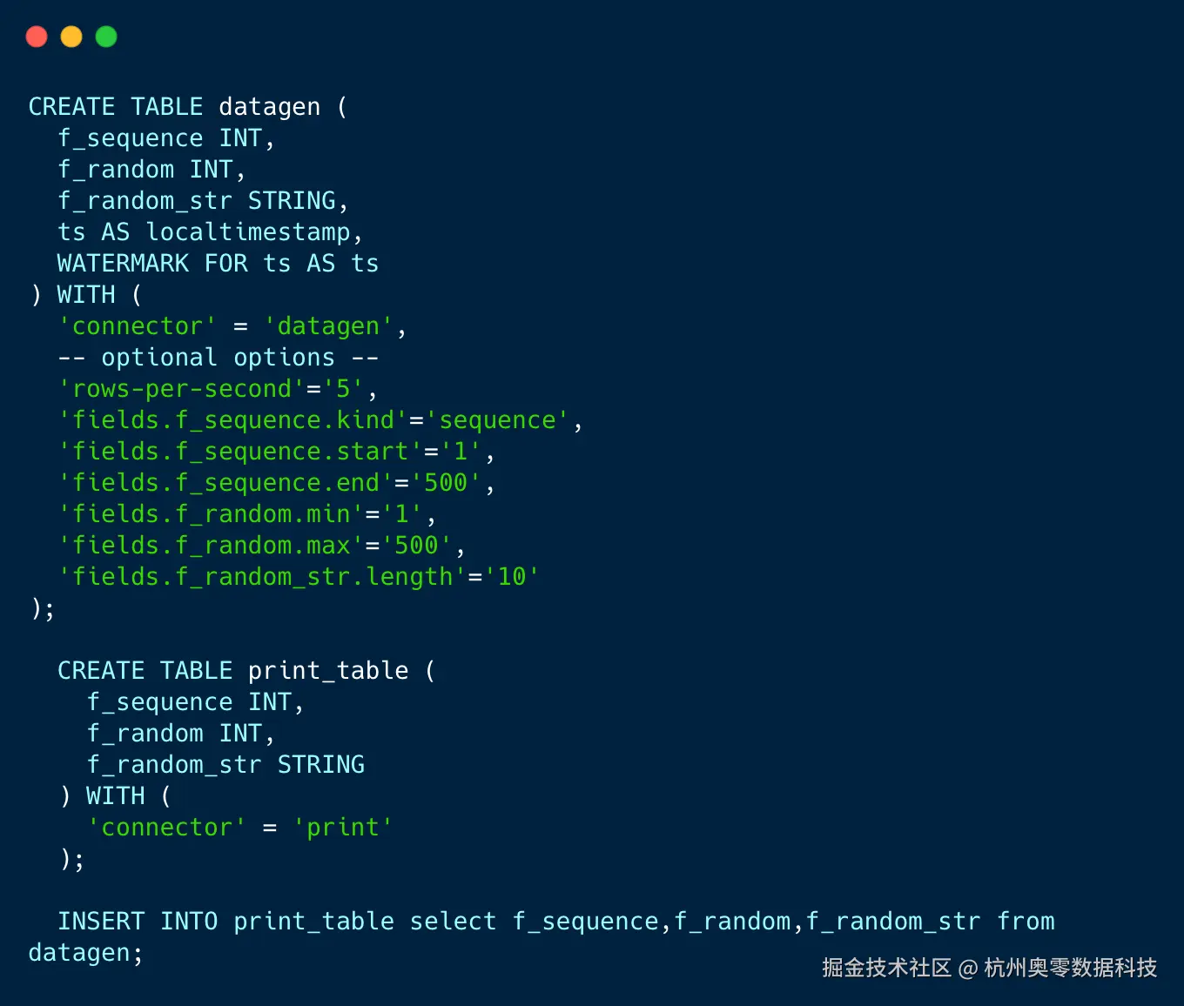Click the 'CREATE TABLE print_table (' line

[246, 671]
